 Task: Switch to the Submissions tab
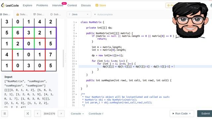click(55, 14)
